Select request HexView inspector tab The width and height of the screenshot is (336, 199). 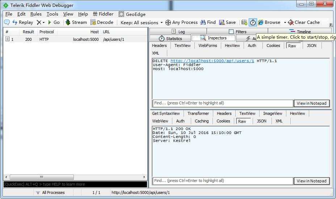tap(232, 46)
